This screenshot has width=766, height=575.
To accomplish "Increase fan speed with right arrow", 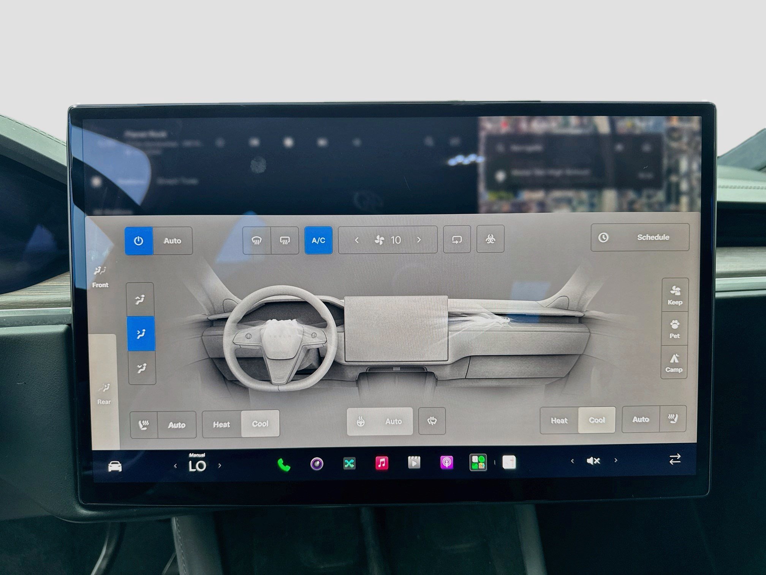I will 419,240.
